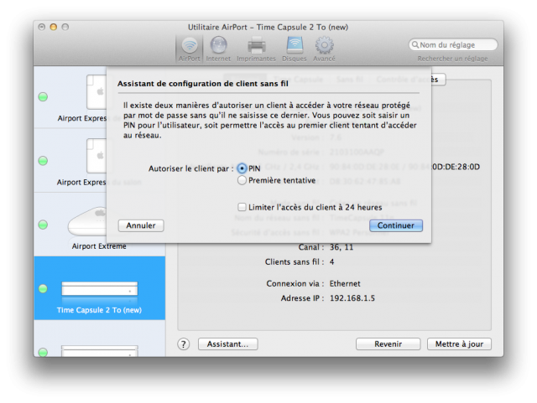Select the PIN radio button
537x403 pixels.
point(242,168)
